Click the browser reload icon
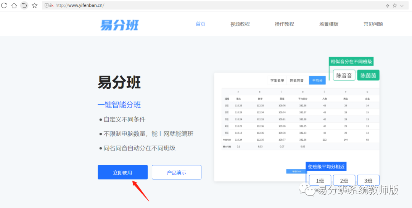Image resolution: width=412 pixels, height=208 pixels. tap(4, 5)
